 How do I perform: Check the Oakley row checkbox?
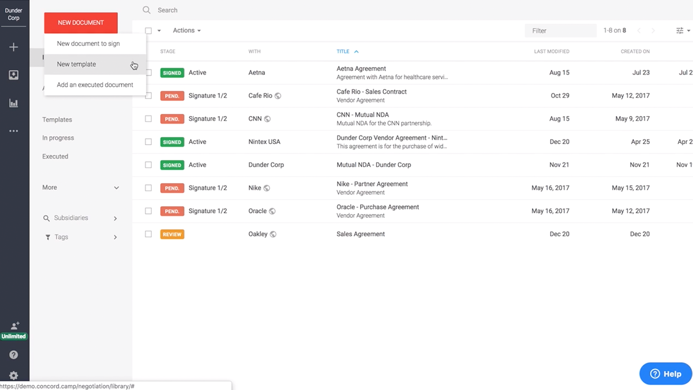tap(149, 234)
